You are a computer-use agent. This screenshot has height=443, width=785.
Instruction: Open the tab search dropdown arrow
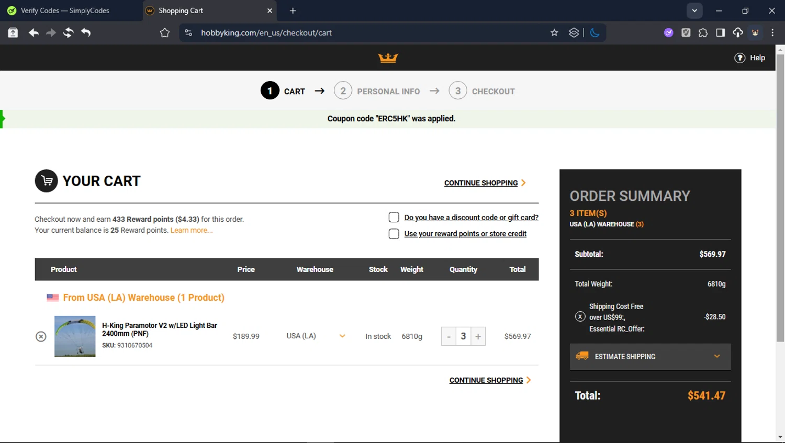click(694, 10)
